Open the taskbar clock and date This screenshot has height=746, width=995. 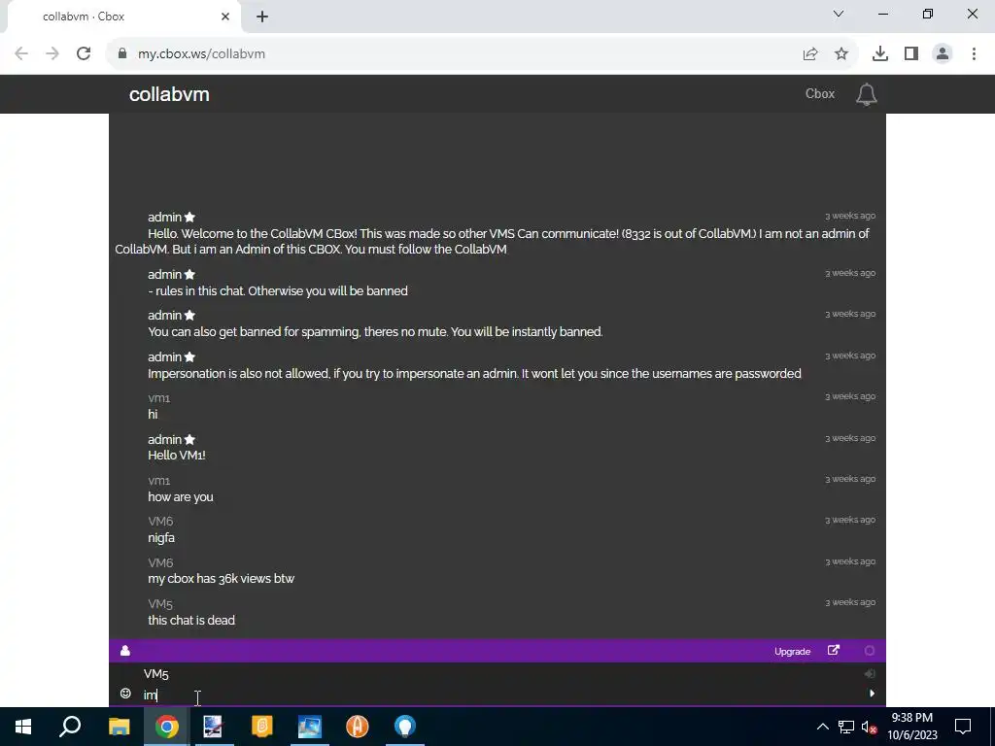click(911, 727)
